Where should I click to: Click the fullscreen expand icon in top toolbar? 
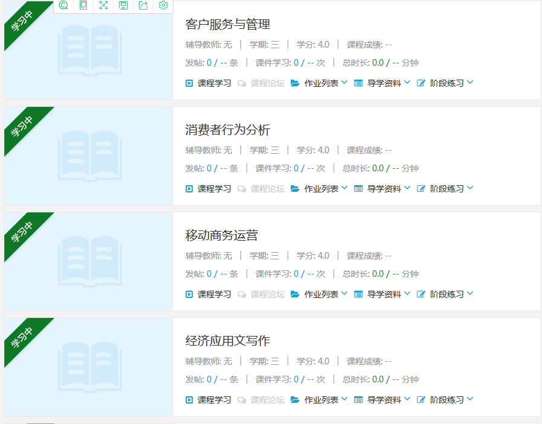[103, 5]
